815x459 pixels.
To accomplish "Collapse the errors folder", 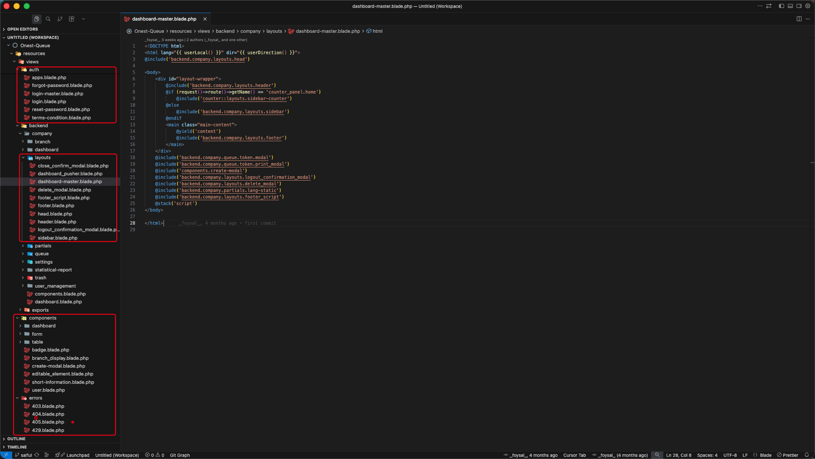I will click(x=35, y=398).
